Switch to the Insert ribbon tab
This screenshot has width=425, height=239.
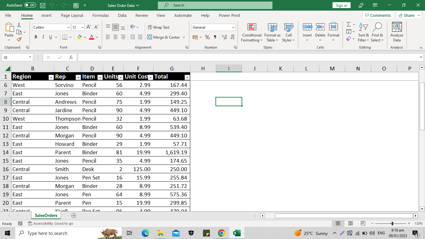[46, 15]
